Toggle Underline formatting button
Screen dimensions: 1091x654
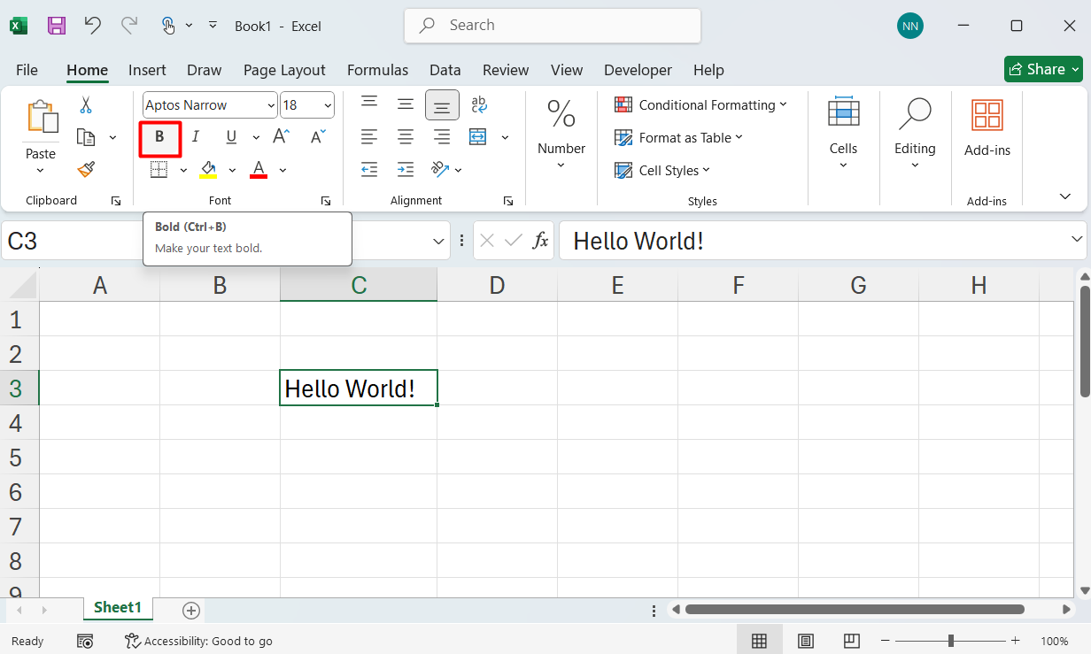[x=231, y=137]
